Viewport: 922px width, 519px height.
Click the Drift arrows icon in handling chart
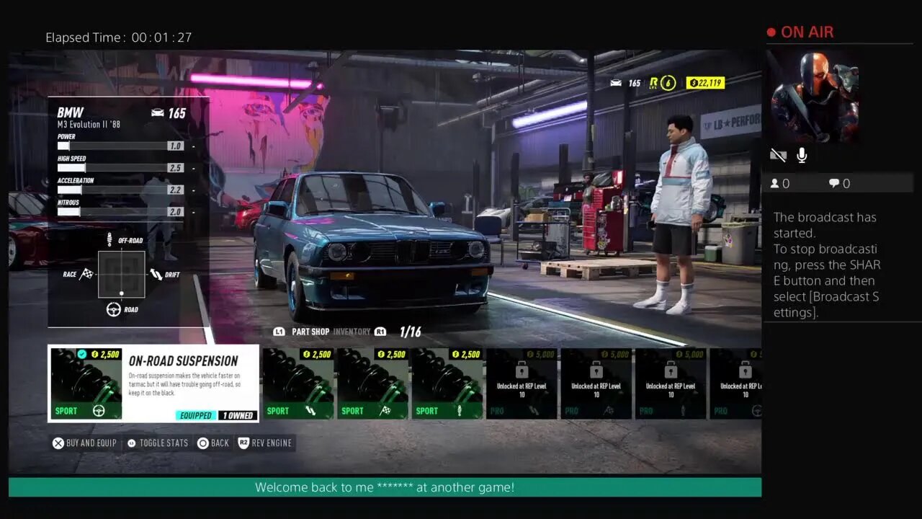pos(156,274)
